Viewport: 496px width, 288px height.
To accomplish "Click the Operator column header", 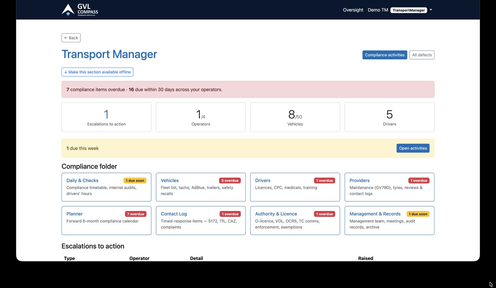I will (139, 258).
